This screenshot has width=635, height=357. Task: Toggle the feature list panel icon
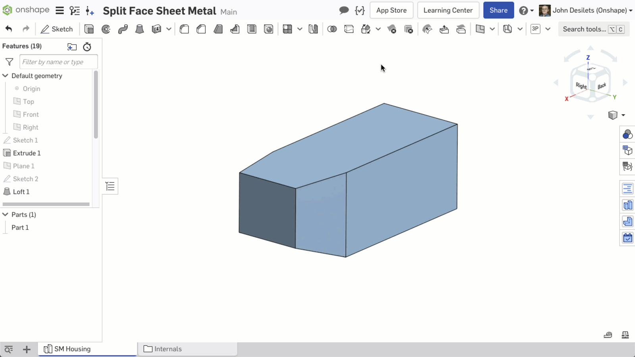point(110,186)
